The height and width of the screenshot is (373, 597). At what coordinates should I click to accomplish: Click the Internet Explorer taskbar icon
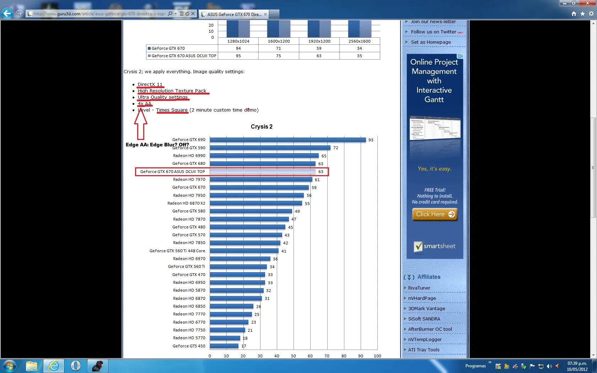pyautogui.click(x=54, y=366)
